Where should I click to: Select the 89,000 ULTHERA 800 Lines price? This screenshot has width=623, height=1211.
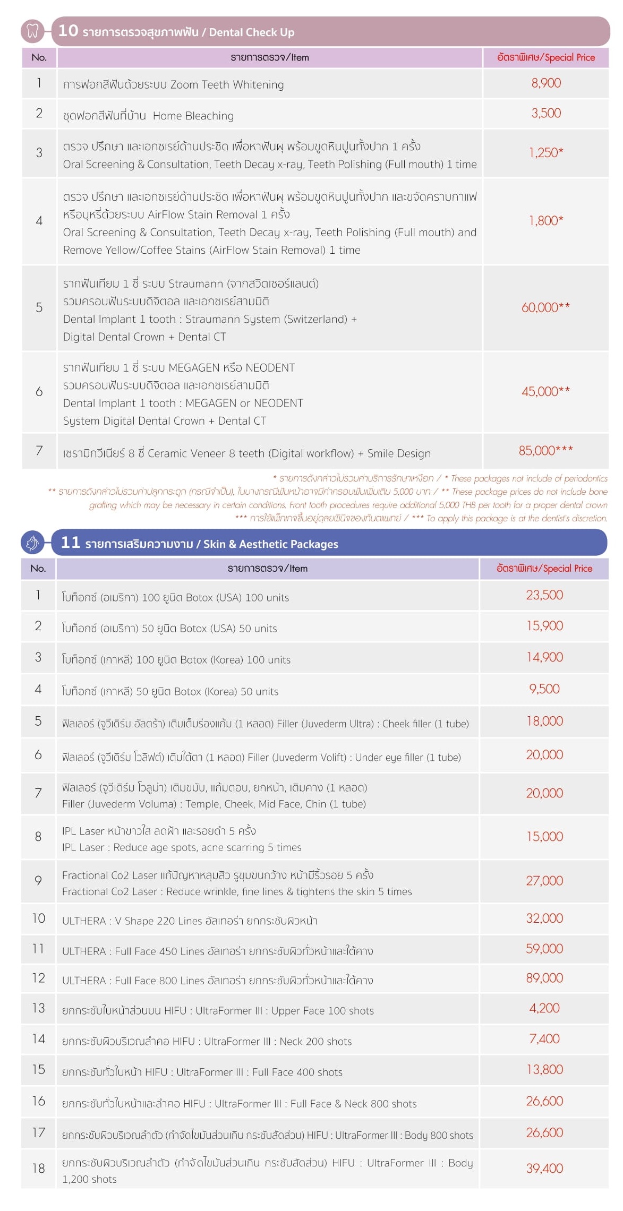544,978
